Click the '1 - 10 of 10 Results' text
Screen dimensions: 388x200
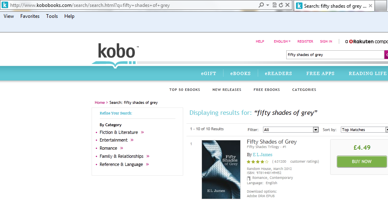point(206,129)
